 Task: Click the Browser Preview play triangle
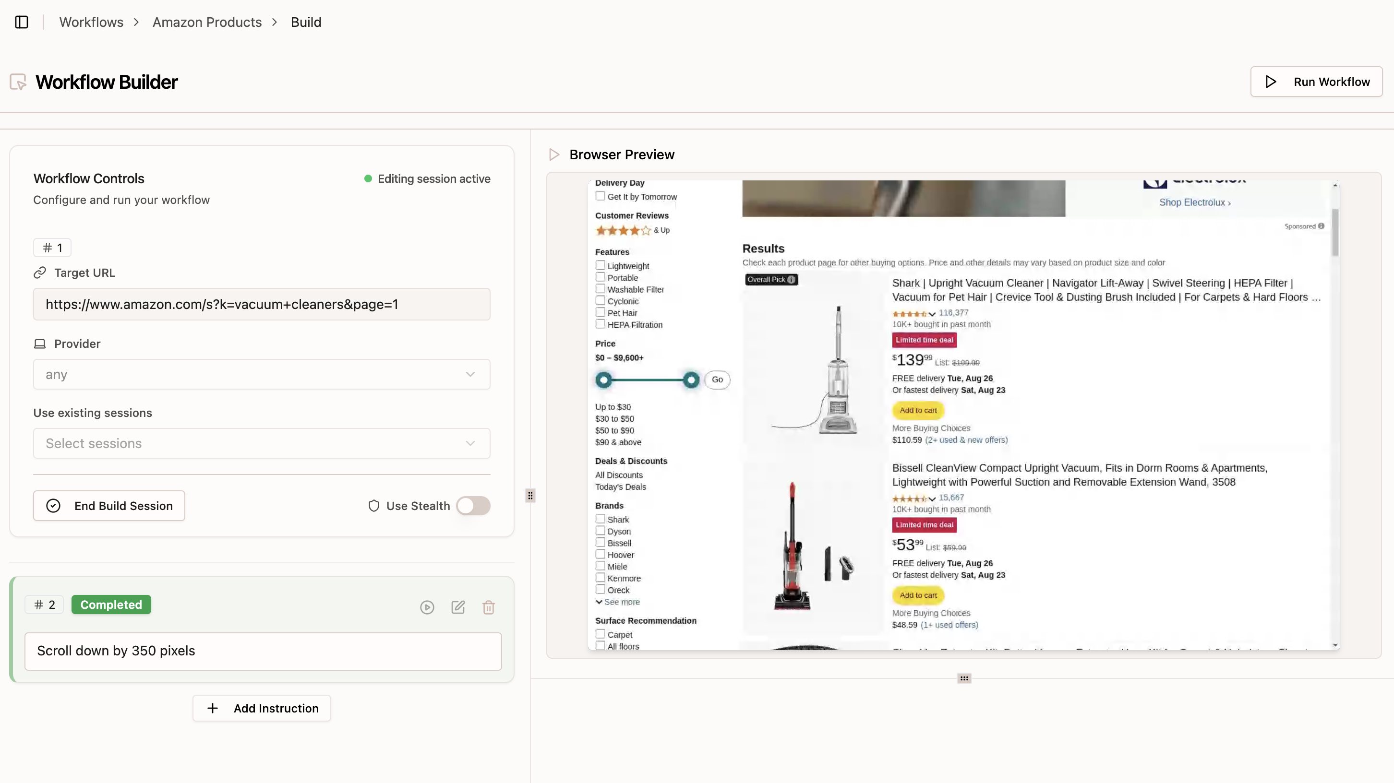click(553, 154)
